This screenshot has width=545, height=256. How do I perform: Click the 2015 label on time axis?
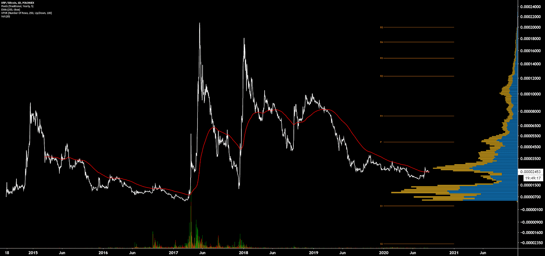pos(33,253)
